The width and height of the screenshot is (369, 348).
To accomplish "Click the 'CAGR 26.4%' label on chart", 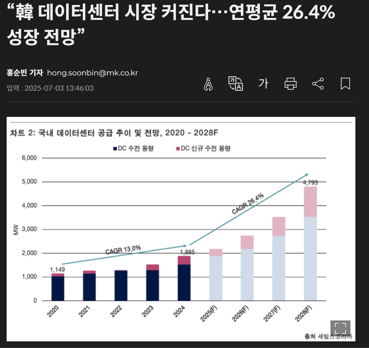I will tap(248, 203).
